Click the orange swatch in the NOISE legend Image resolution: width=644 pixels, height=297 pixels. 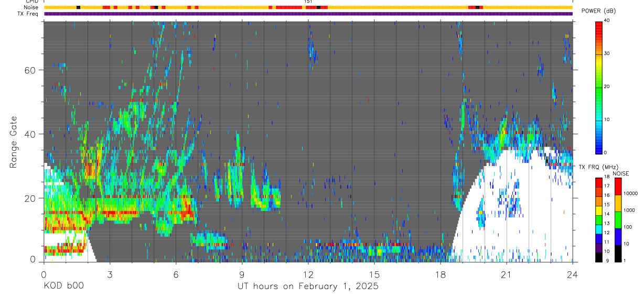point(618,203)
